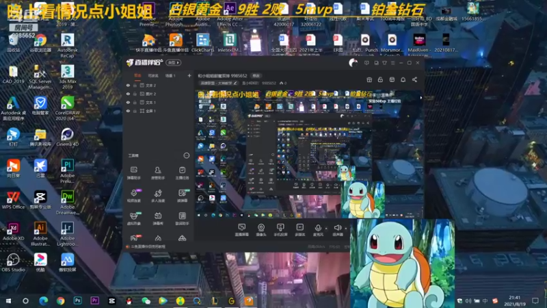Lock the 图片 2 layer
Viewport: 547px width, 308px height.
pyautogui.click(x=135, y=94)
